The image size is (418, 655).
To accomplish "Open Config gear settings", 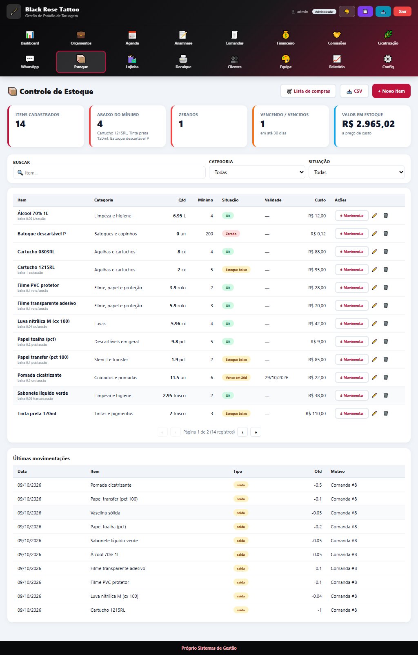I will click(388, 62).
